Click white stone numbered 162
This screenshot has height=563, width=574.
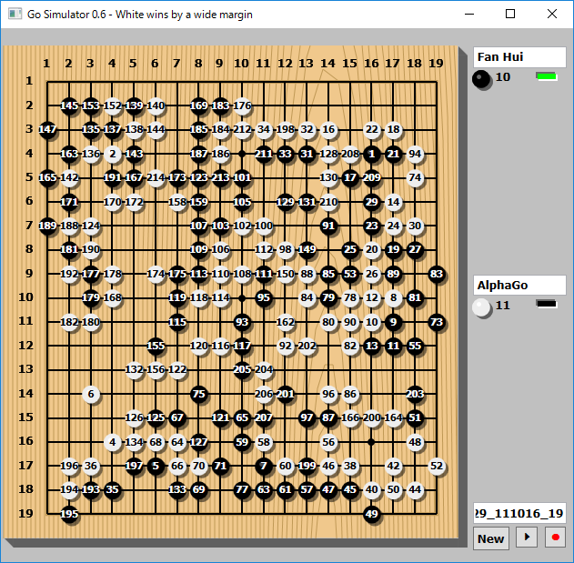coord(285,322)
